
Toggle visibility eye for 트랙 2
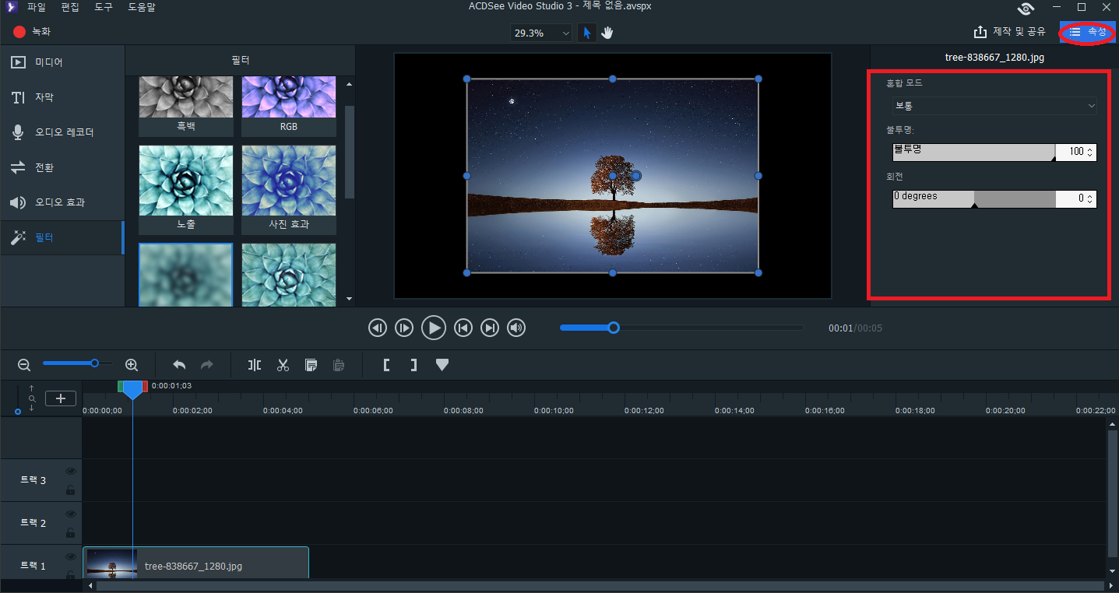click(x=71, y=514)
